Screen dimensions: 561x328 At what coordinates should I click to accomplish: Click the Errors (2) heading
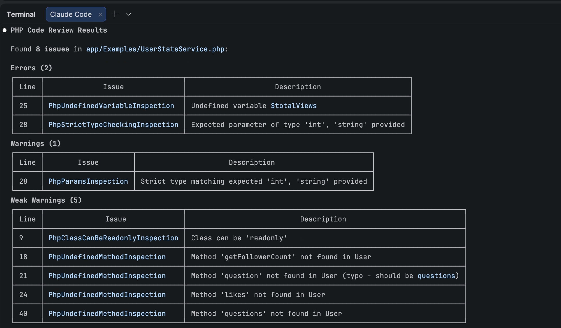(31, 68)
